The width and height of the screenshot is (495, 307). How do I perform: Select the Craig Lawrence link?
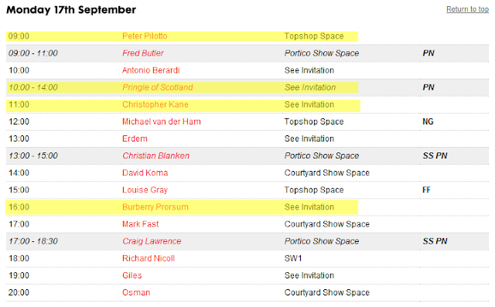[x=152, y=241]
